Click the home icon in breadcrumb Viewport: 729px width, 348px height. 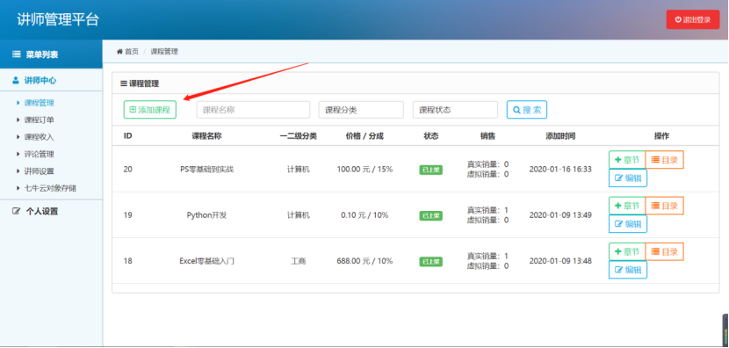[119, 52]
